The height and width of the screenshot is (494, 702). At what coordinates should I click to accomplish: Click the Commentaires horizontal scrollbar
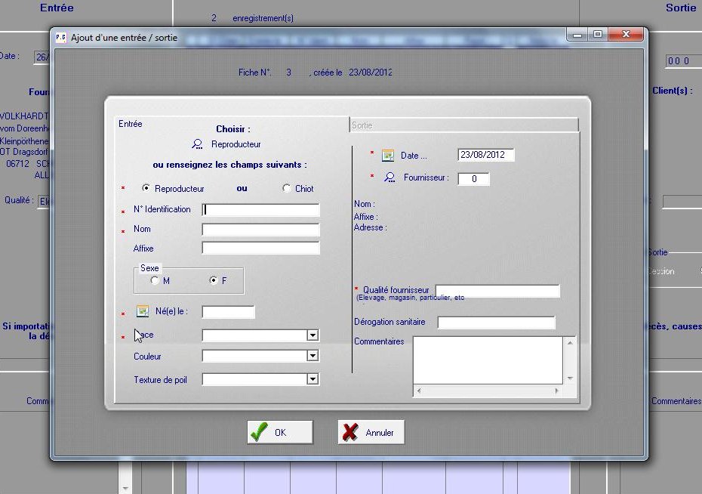click(488, 391)
